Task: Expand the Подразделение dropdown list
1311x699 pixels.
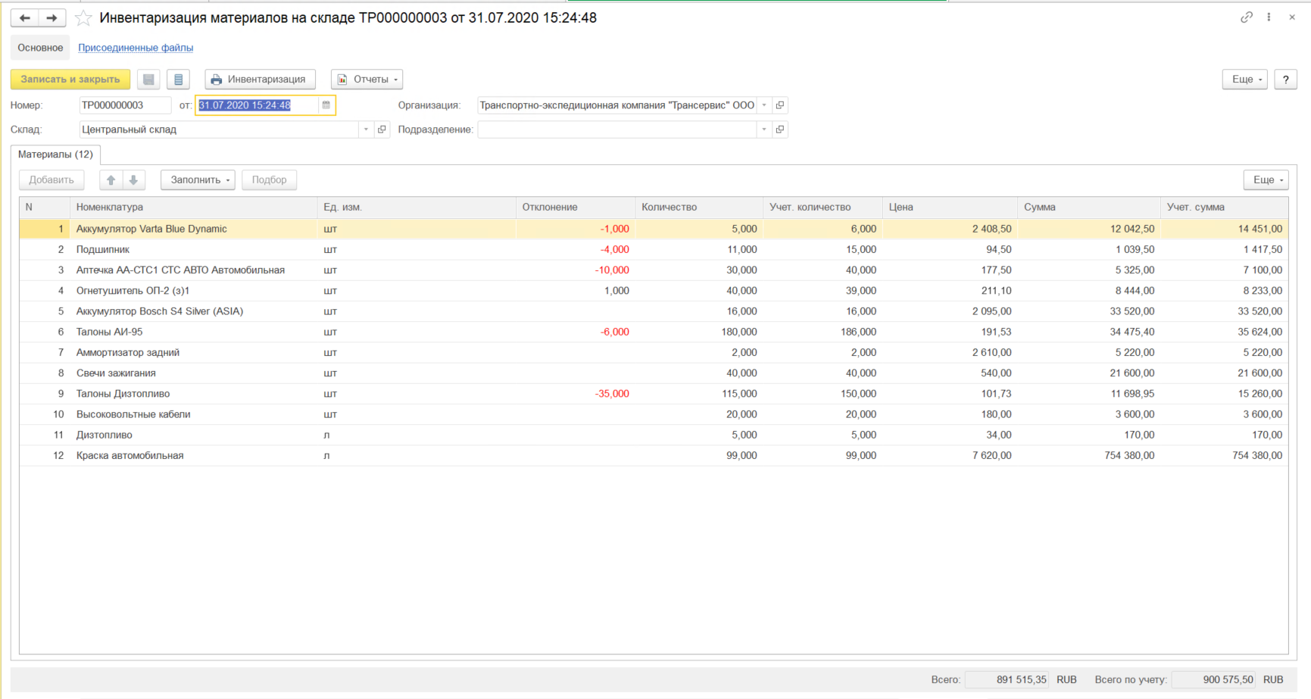Action: (x=764, y=130)
